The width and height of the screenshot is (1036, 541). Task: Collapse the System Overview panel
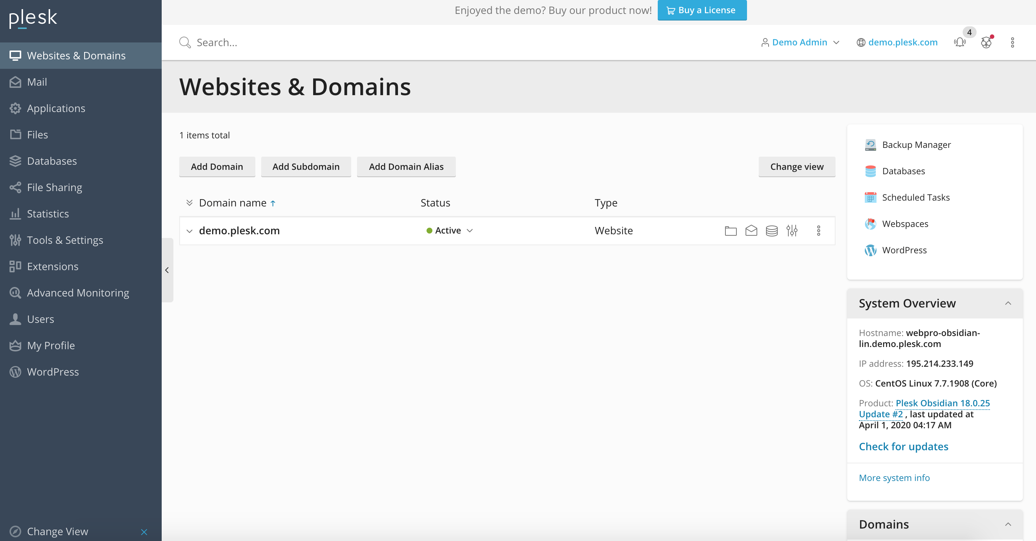point(1008,303)
